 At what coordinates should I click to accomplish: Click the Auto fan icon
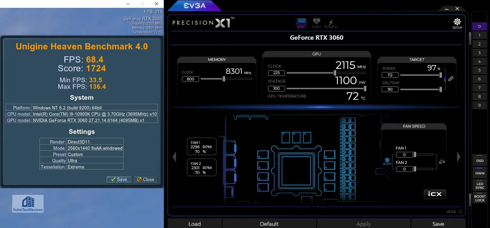pyautogui.click(x=387, y=161)
